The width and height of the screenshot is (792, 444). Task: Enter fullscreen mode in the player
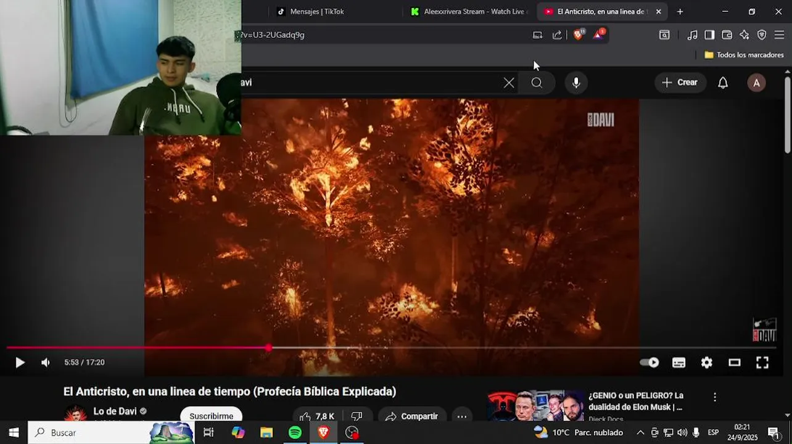point(762,363)
